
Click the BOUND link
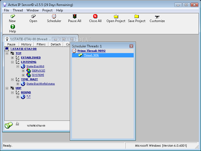[x=26, y=93]
